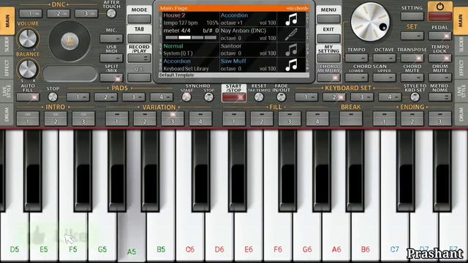Turn the large data dial

coord(370,22)
